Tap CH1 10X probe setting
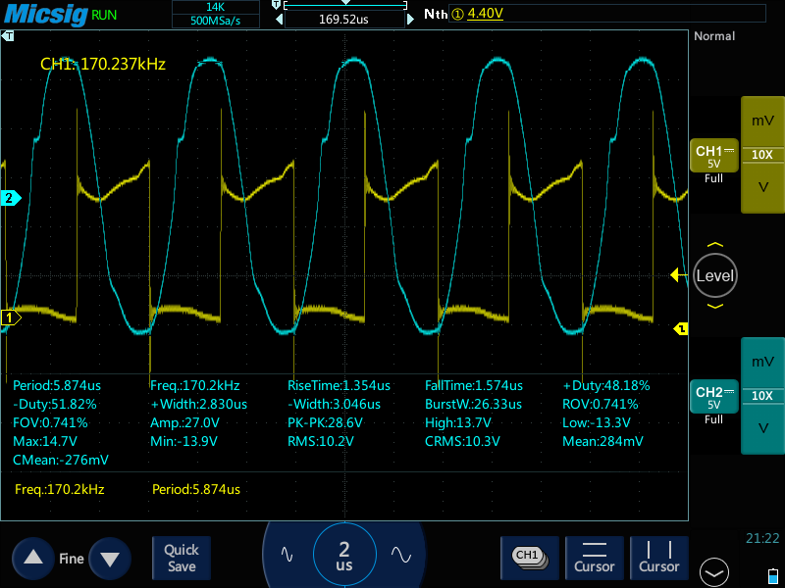The height and width of the screenshot is (588, 785). click(x=762, y=155)
